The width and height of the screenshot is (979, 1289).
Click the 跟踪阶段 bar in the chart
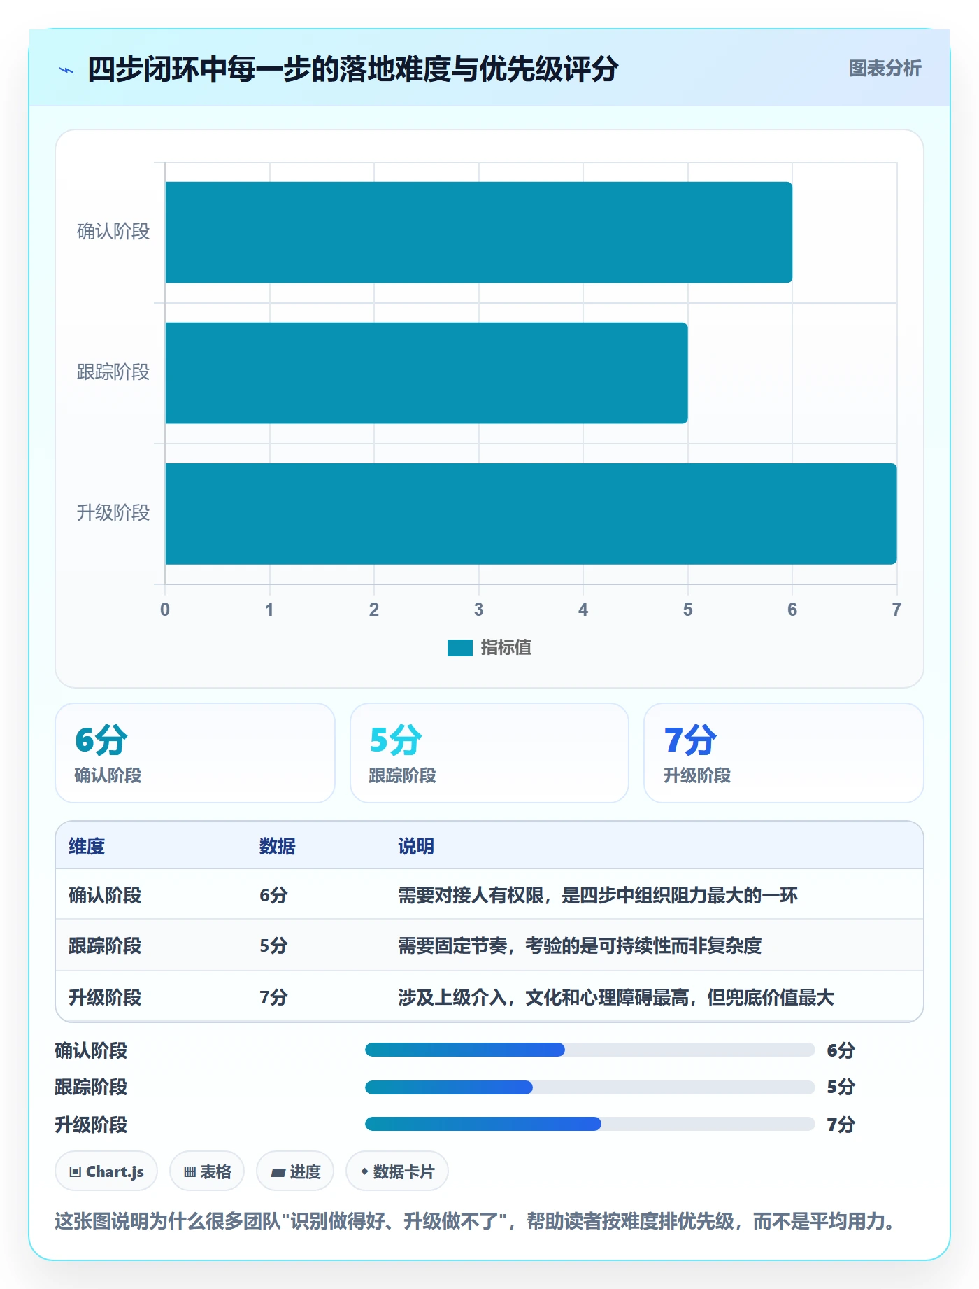click(x=427, y=373)
